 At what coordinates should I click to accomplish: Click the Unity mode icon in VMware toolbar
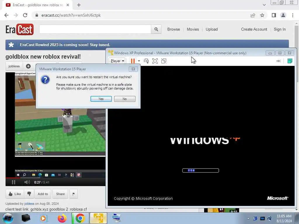click(x=164, y=61)
